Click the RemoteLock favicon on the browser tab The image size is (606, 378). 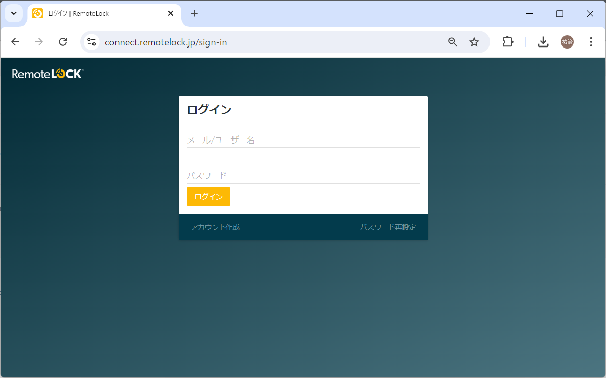coord(37,13)
